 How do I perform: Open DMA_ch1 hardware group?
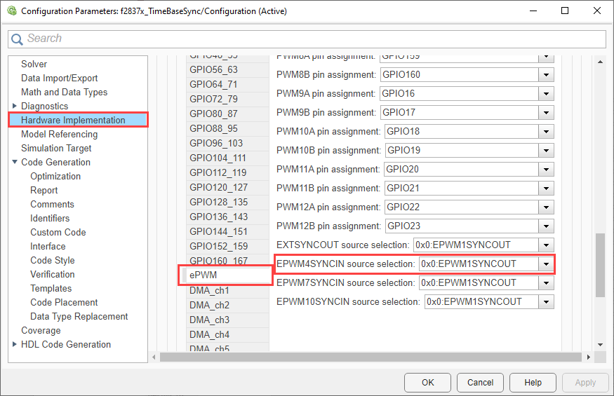pos(227,291)
